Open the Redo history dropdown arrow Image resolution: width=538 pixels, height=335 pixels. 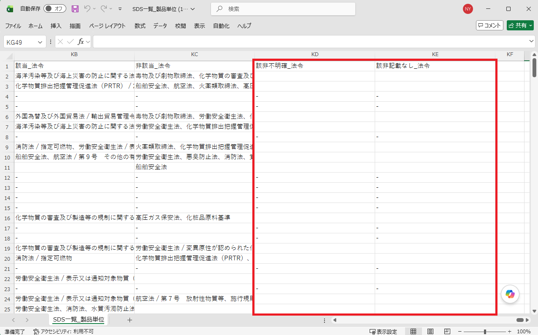[111, 9]
